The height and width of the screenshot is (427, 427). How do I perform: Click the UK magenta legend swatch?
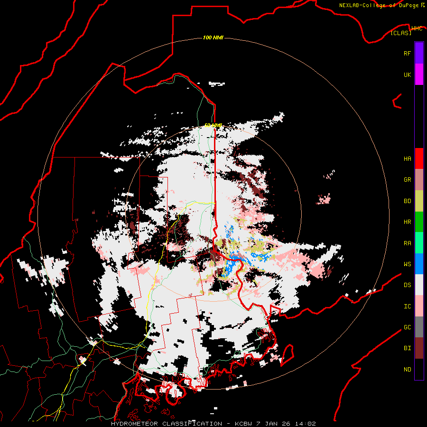pyautogui.click(x=419, y=74)
